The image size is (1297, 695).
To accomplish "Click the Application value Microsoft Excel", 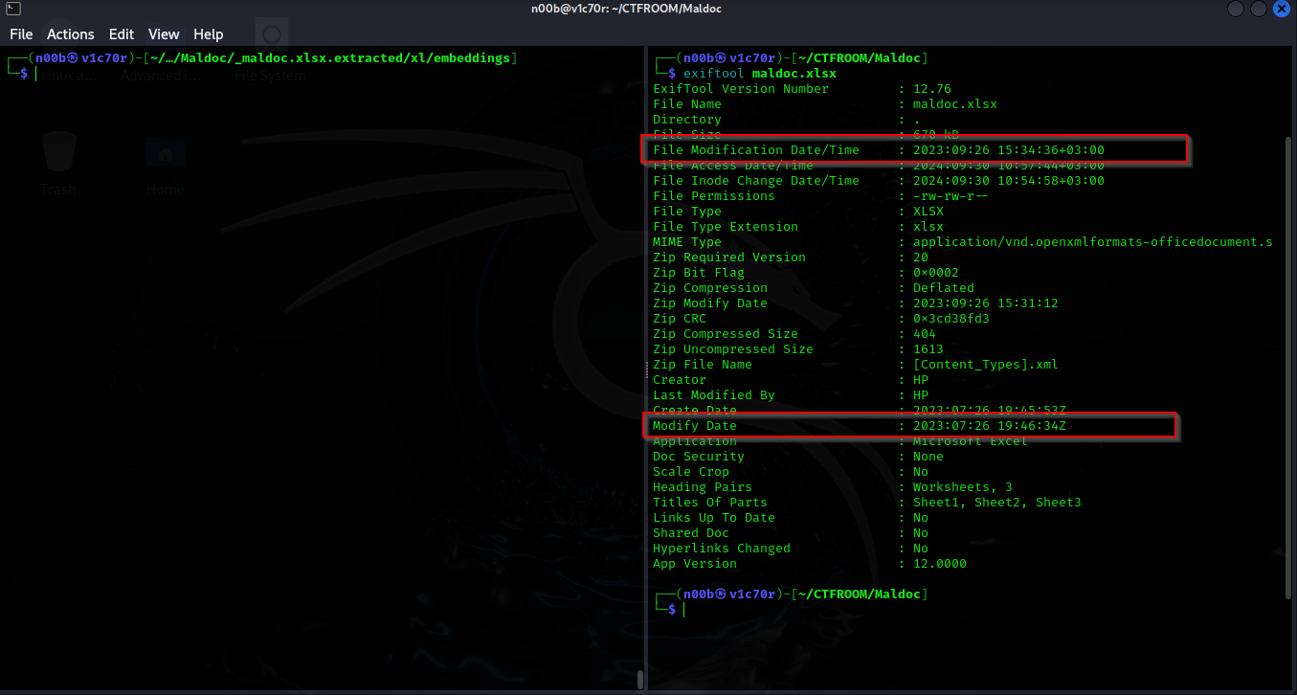I will coord(970,441).
